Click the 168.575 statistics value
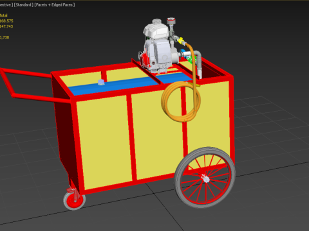 tap(6, 21)
